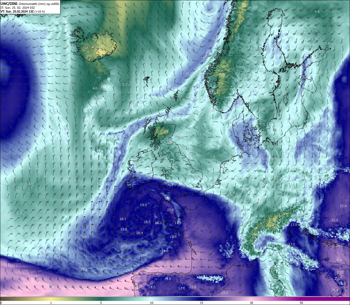Click the map value '18.1' in the Bay of Biscay
This screenshot has height=305, width=350.
[123, 219]
